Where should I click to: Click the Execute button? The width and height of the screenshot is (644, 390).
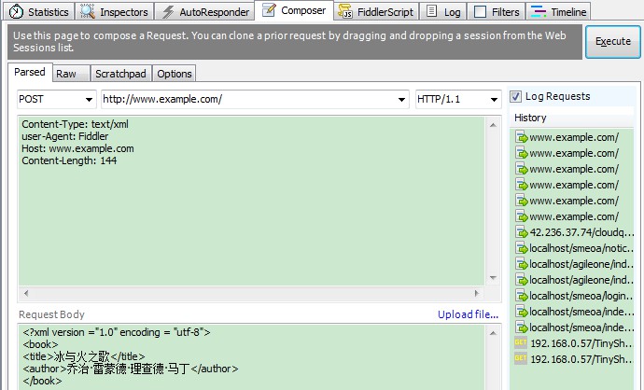tap(613, 41)
